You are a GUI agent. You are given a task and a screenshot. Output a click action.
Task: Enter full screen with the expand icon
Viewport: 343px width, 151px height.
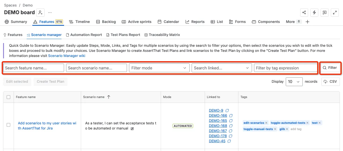335,12
